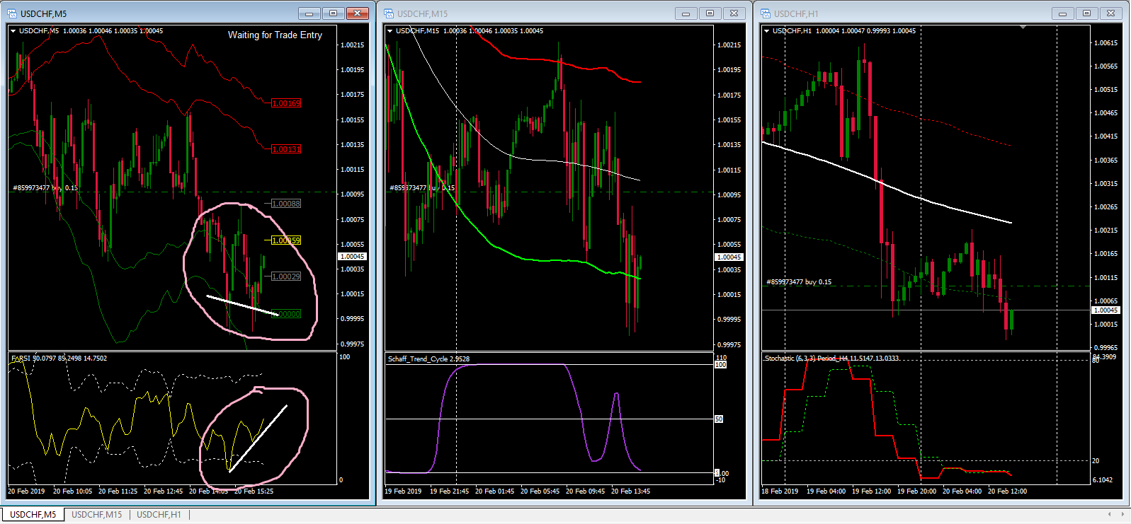The width and height of the screenshot is (1131, 524).
Task: Click the USDCHF,H1 window title bar icon
Action: pyautogui.click(x=766, y=13)
